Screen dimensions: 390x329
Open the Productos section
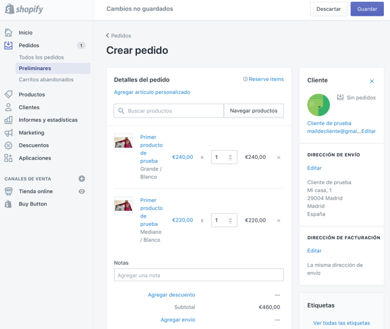pyautogui.click(x=32, y=95)
